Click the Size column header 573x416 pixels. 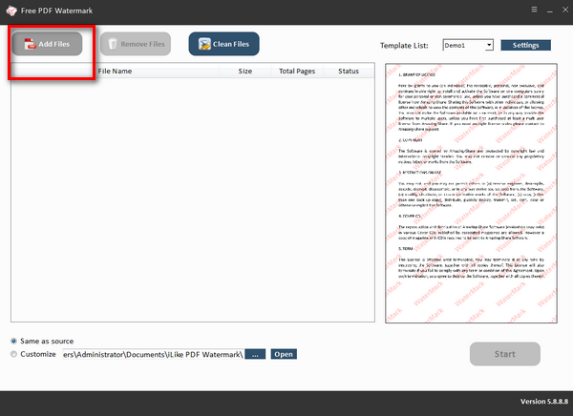tap(245, 71)
